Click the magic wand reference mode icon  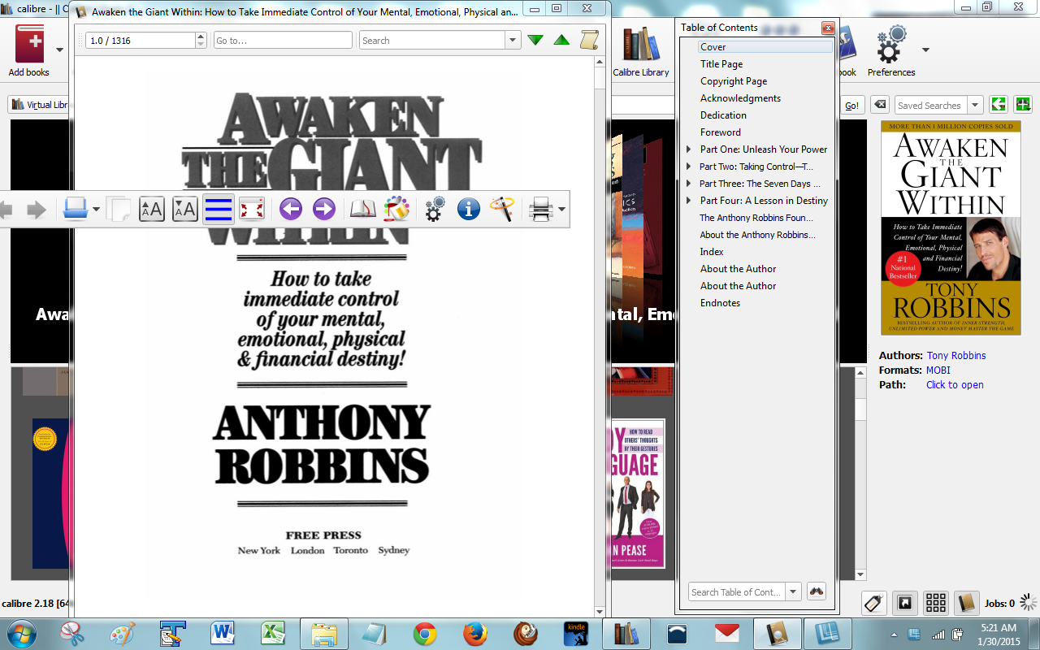pos(502,210)
